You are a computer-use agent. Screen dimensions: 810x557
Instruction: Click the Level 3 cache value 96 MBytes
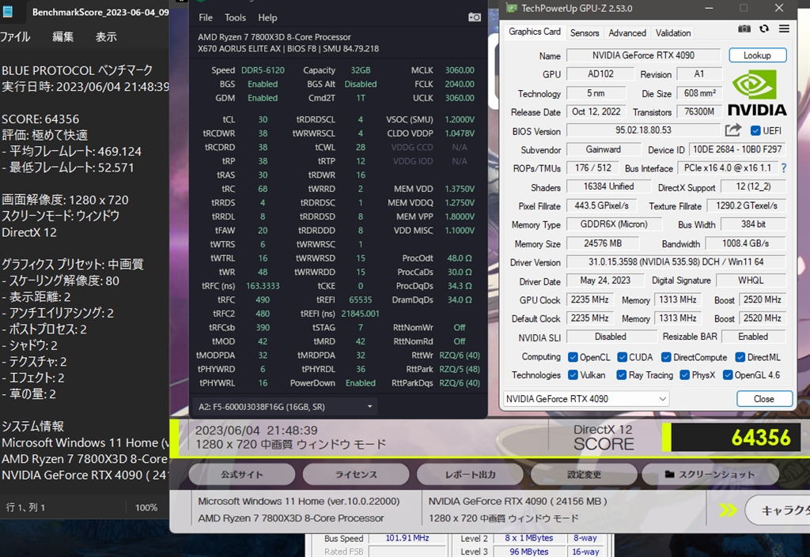529,551
